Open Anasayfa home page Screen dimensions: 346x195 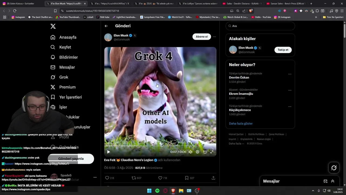[x=64, y=37]
